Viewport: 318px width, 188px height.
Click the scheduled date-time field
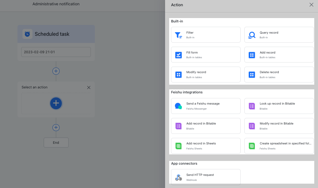56,52
